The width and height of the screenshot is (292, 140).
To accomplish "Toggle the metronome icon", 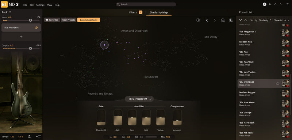I will (x=30, y=137).
